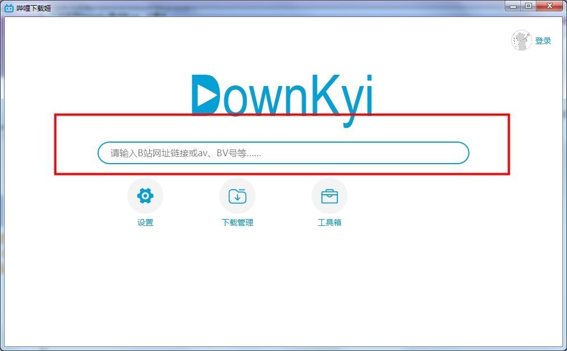Close the 哔哩下载姬 window

pyautogui.click(x=549, y=6)
